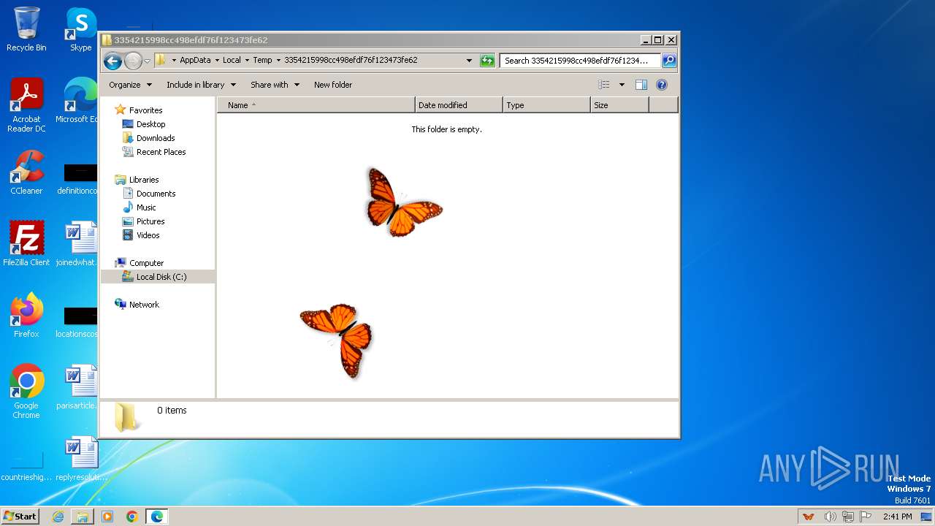Open Chrome from the taskbar
This screenshot has width=935, height=526.
tap(132, 517)
